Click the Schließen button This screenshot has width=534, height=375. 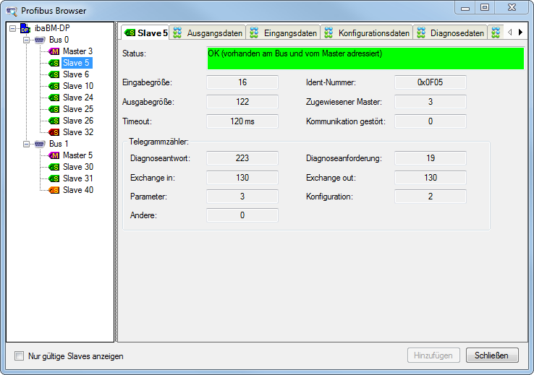[492, 355]
